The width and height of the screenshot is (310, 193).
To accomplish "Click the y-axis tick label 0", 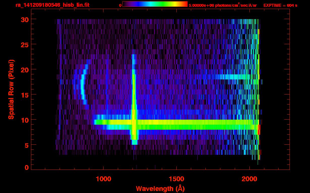I will point(27,168).
